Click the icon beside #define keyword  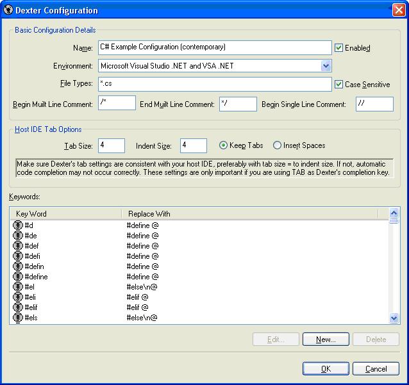coord(18,277)
